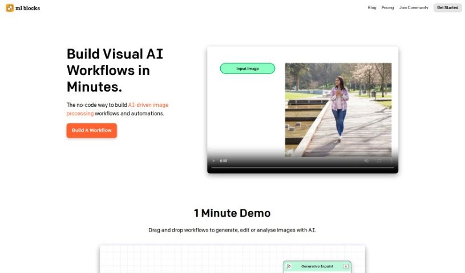The height and width of the screenshot is (273, 465).
Task: Open the Blog page
Action: click(372, 8)
